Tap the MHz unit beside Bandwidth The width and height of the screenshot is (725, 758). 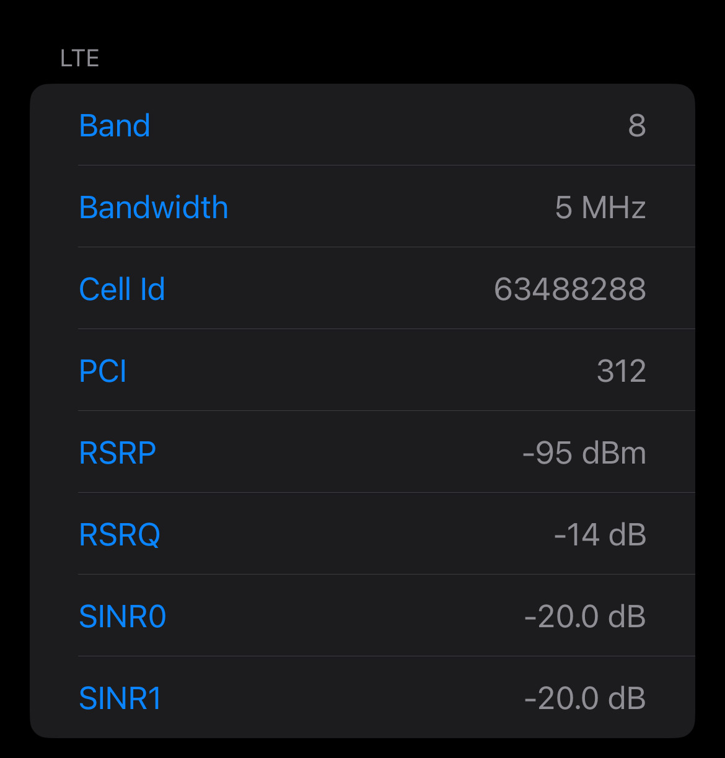[x=614, y=208]
